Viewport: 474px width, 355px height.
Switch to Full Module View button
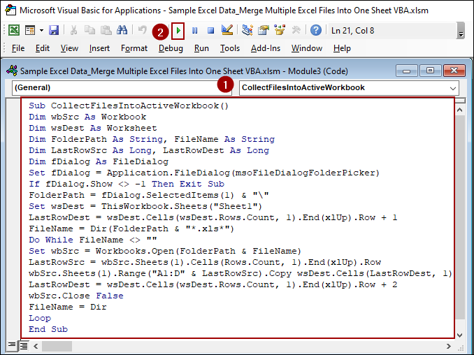click(x=23, y=346)
